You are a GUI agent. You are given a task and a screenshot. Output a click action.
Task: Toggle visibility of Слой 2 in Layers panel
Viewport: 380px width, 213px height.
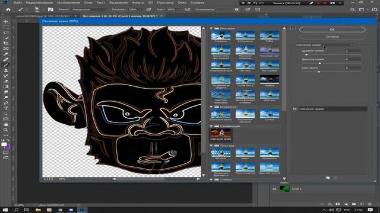click(x=274, y=189)
